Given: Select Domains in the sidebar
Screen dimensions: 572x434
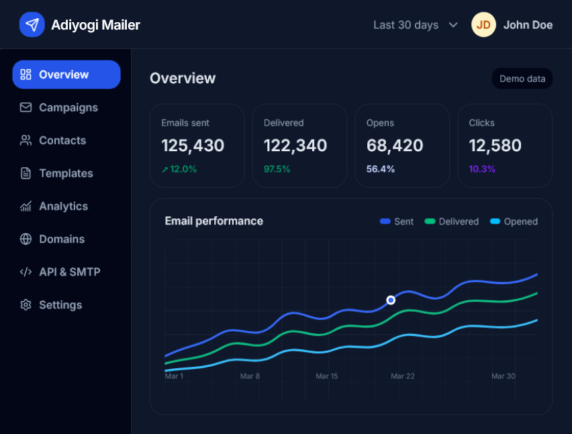Looking at the screenshot, I should [66, 239].
